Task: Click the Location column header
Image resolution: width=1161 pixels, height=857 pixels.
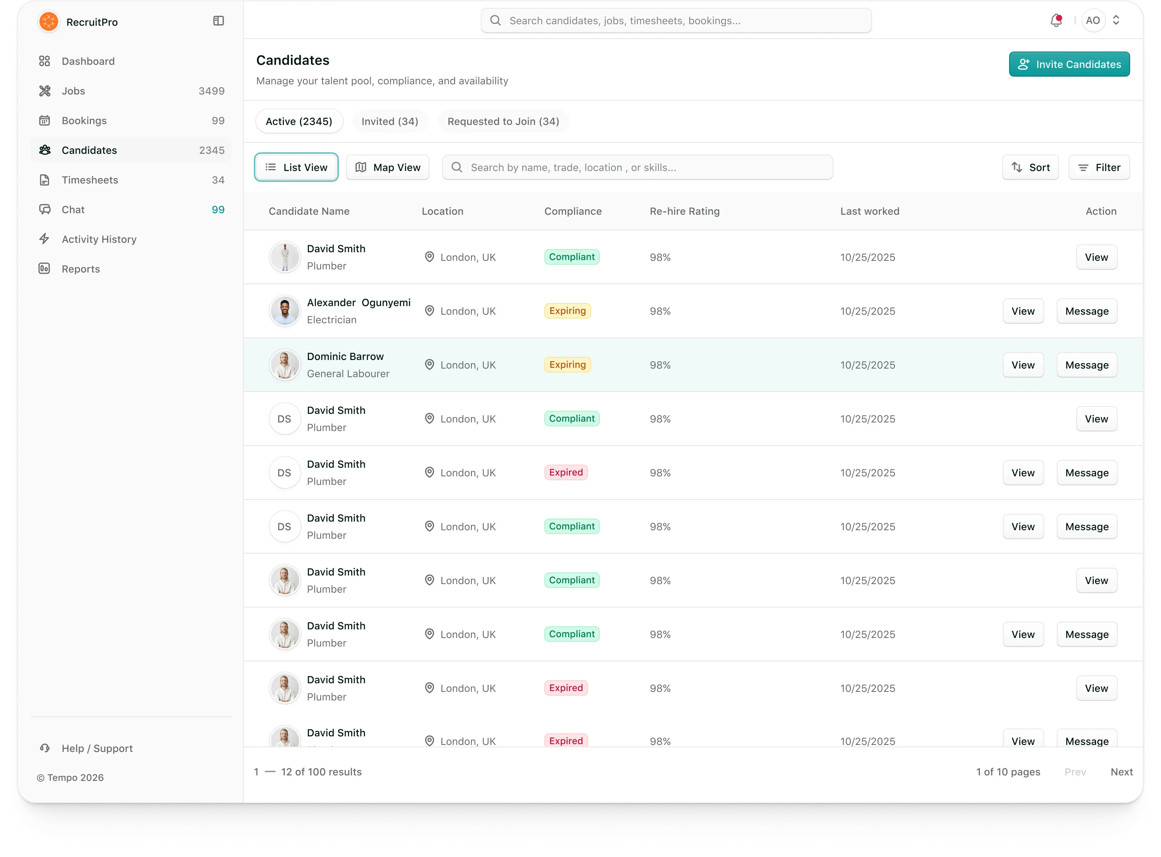Action: [x=442, y=211]
